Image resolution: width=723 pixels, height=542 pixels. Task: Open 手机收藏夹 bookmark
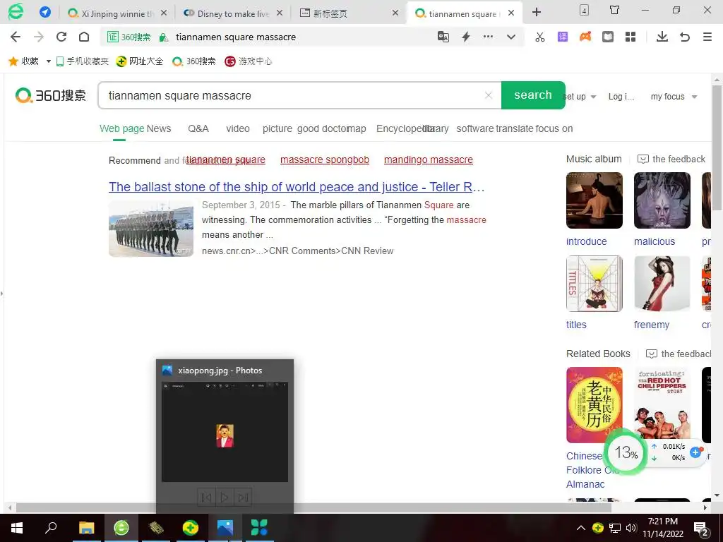tap(82, 61)
